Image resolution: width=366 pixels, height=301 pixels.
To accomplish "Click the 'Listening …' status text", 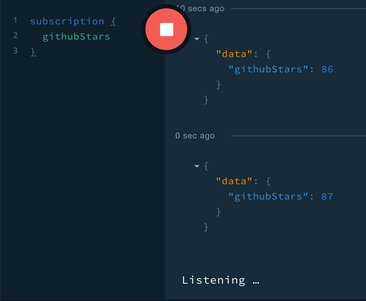I will click(221, 280).
